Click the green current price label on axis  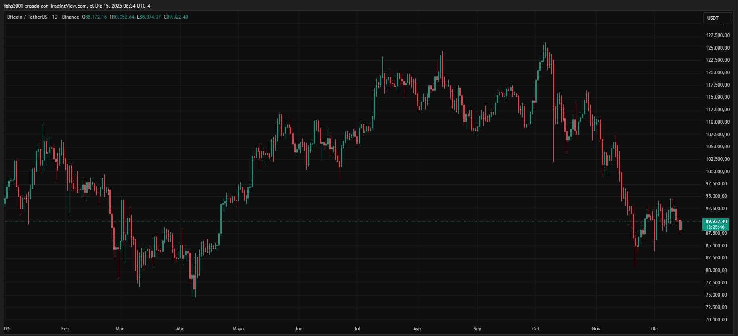tap(716, 222)
